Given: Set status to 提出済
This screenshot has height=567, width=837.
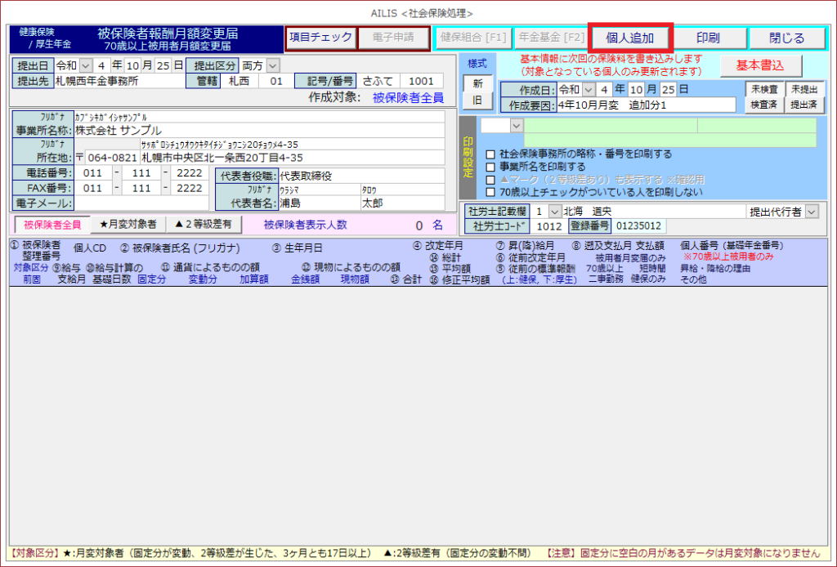Looking at the screenshot, I should 803,104.
